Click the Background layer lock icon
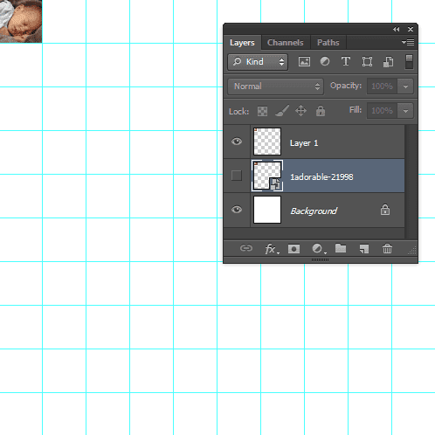The height and width of the screenshot is (435, 435). 385,210
